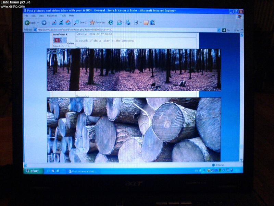The width and height of the screenshot is (274, 206).
Task: Click the scroll down arrow of page scrollbar
Action: (x=241, y=160)
